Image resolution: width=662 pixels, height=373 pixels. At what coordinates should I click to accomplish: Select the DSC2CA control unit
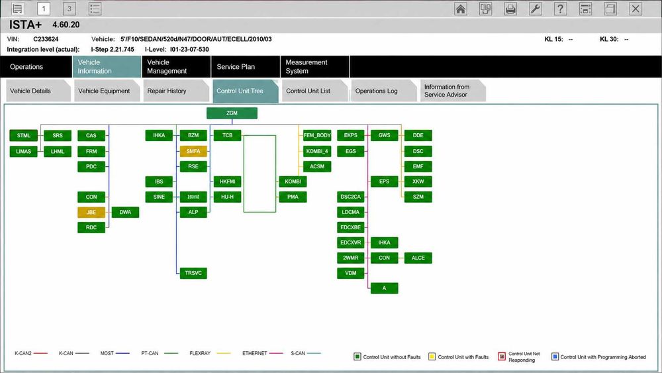point(350,197)
